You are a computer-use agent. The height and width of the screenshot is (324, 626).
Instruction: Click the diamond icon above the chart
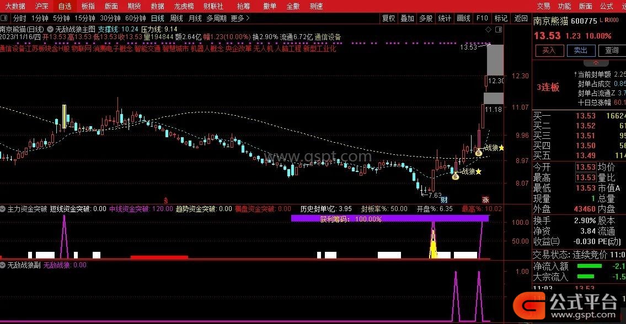point(488,30)
